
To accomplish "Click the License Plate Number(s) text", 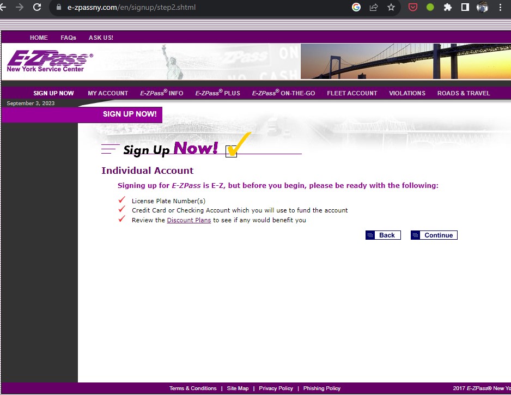I will point(168,201).
